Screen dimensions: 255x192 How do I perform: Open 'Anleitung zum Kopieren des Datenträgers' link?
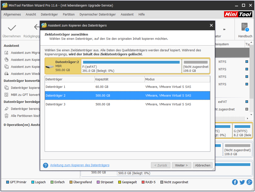[80, 165]
